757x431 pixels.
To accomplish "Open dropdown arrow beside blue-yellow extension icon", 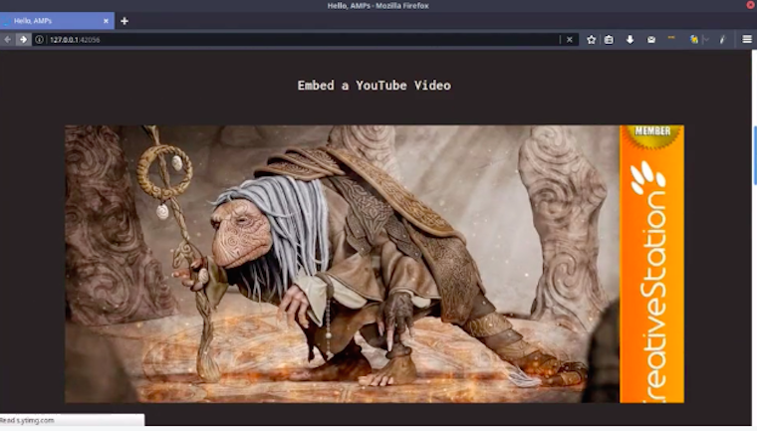I will (706, 40).
